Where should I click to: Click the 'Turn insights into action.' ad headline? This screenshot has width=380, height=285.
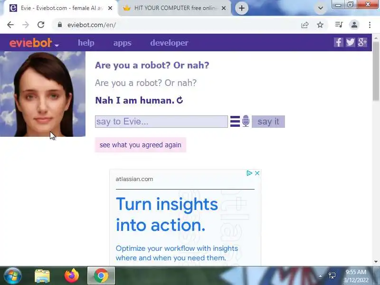167,215
